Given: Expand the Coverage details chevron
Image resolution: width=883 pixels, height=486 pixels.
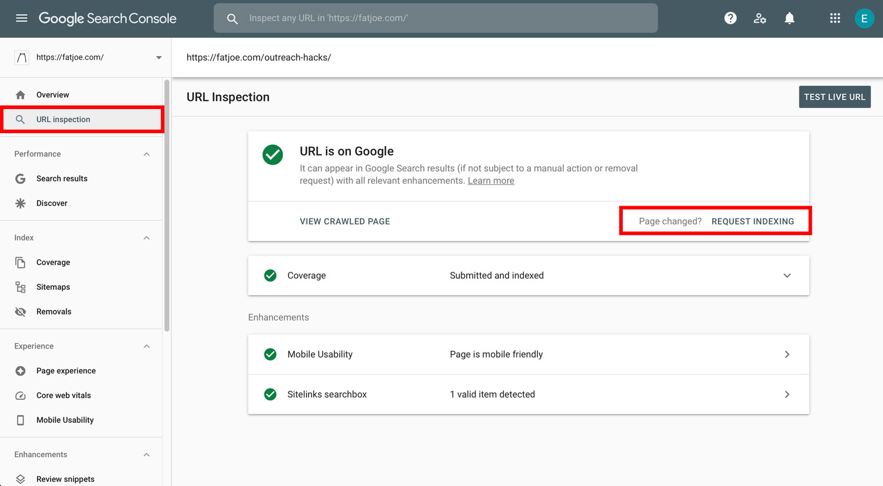Looking at the screenshot, I should [787, 276].
